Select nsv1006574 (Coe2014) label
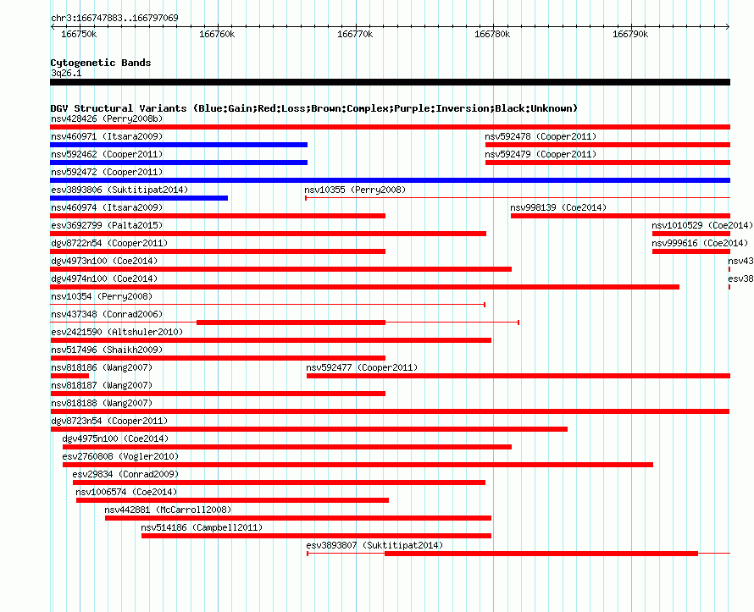Screen dimensions: 754x612 126,492
